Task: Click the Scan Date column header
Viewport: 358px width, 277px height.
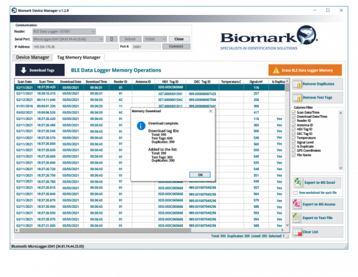Action: coord(24,82)
